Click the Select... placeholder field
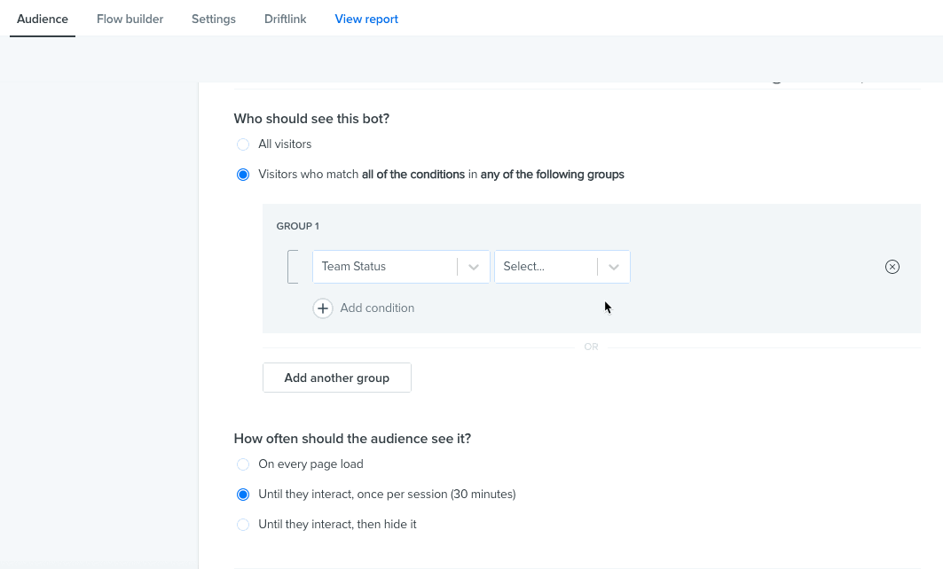This screenshot has height=569, width=943. (562, 267)
